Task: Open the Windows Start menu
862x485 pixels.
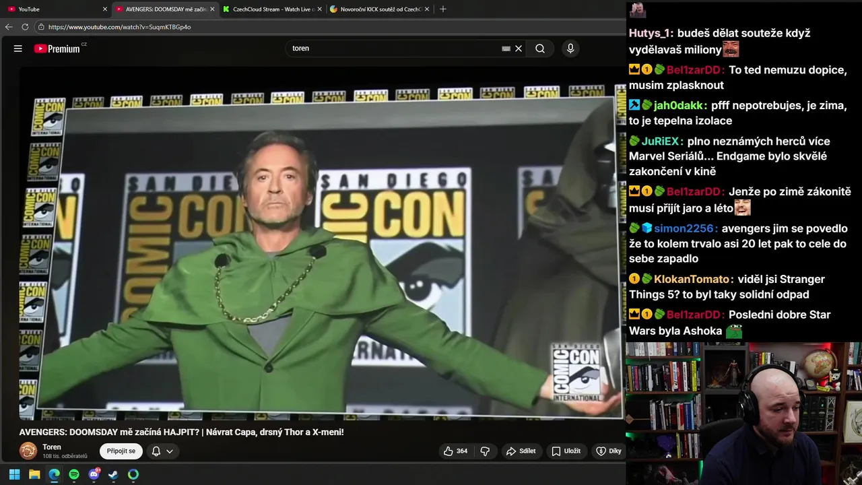Action: pyautogui.click(x=14, y=474)
